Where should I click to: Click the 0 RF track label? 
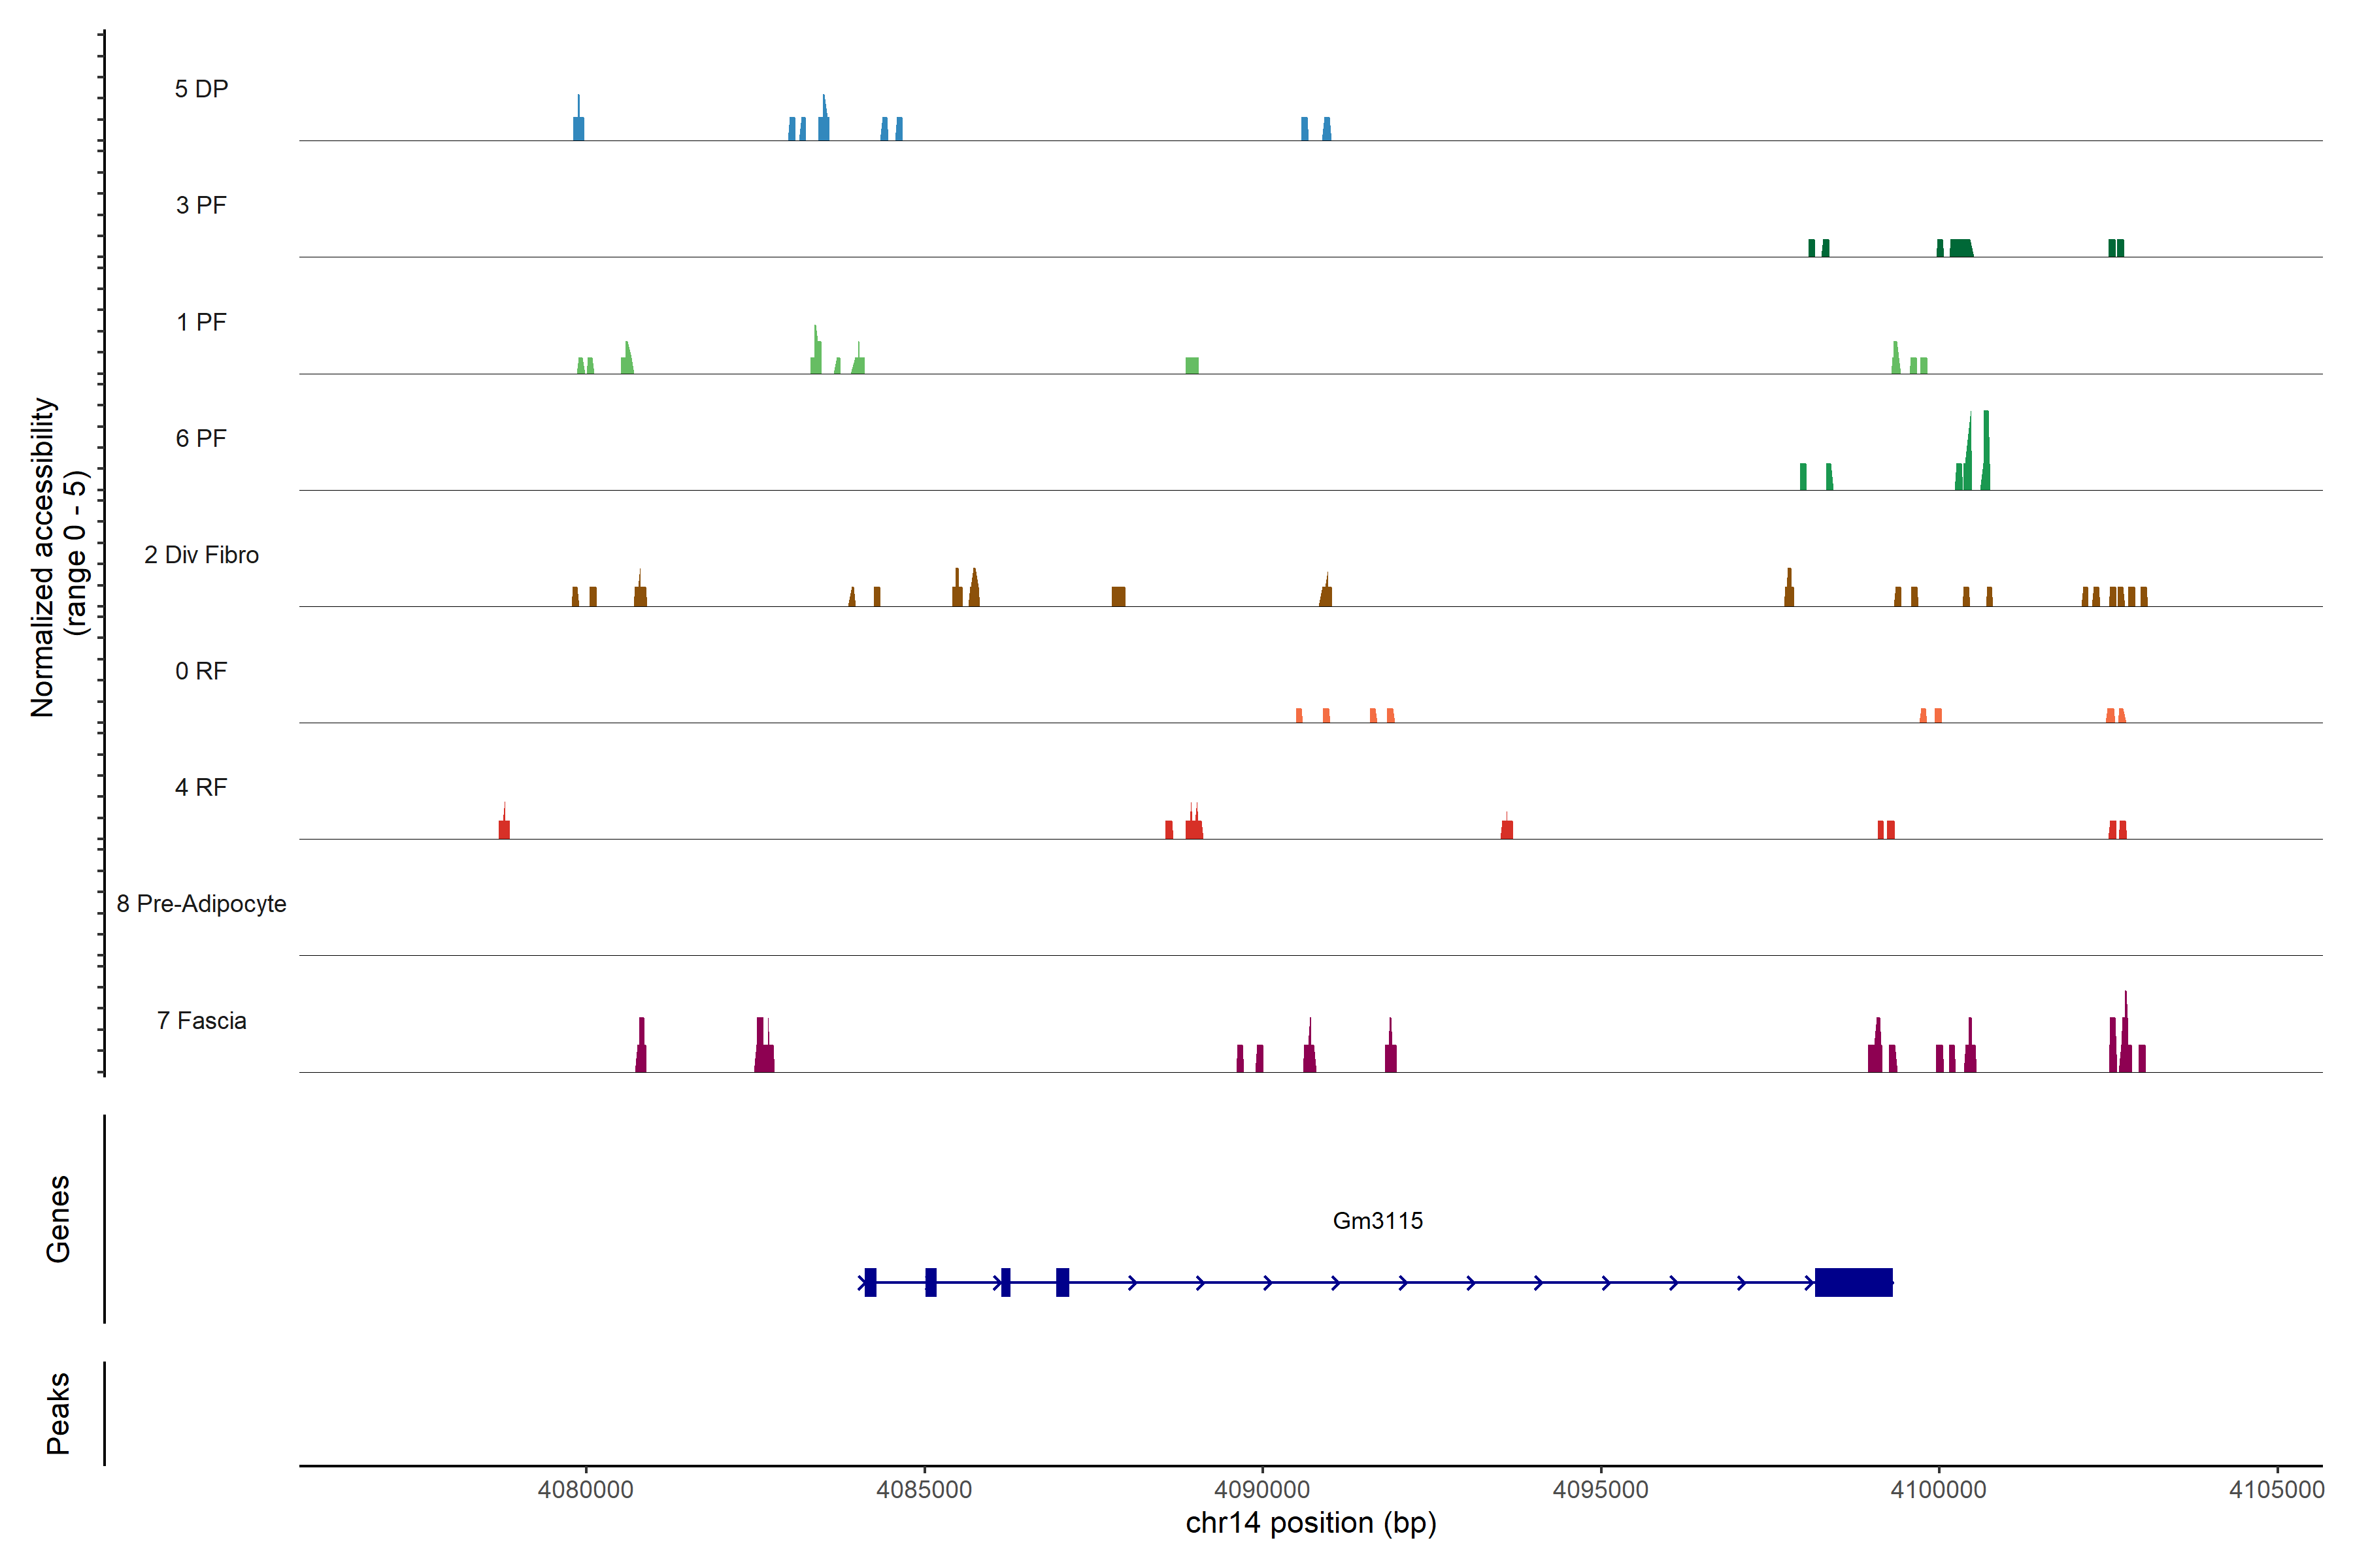tap(201, 671)
